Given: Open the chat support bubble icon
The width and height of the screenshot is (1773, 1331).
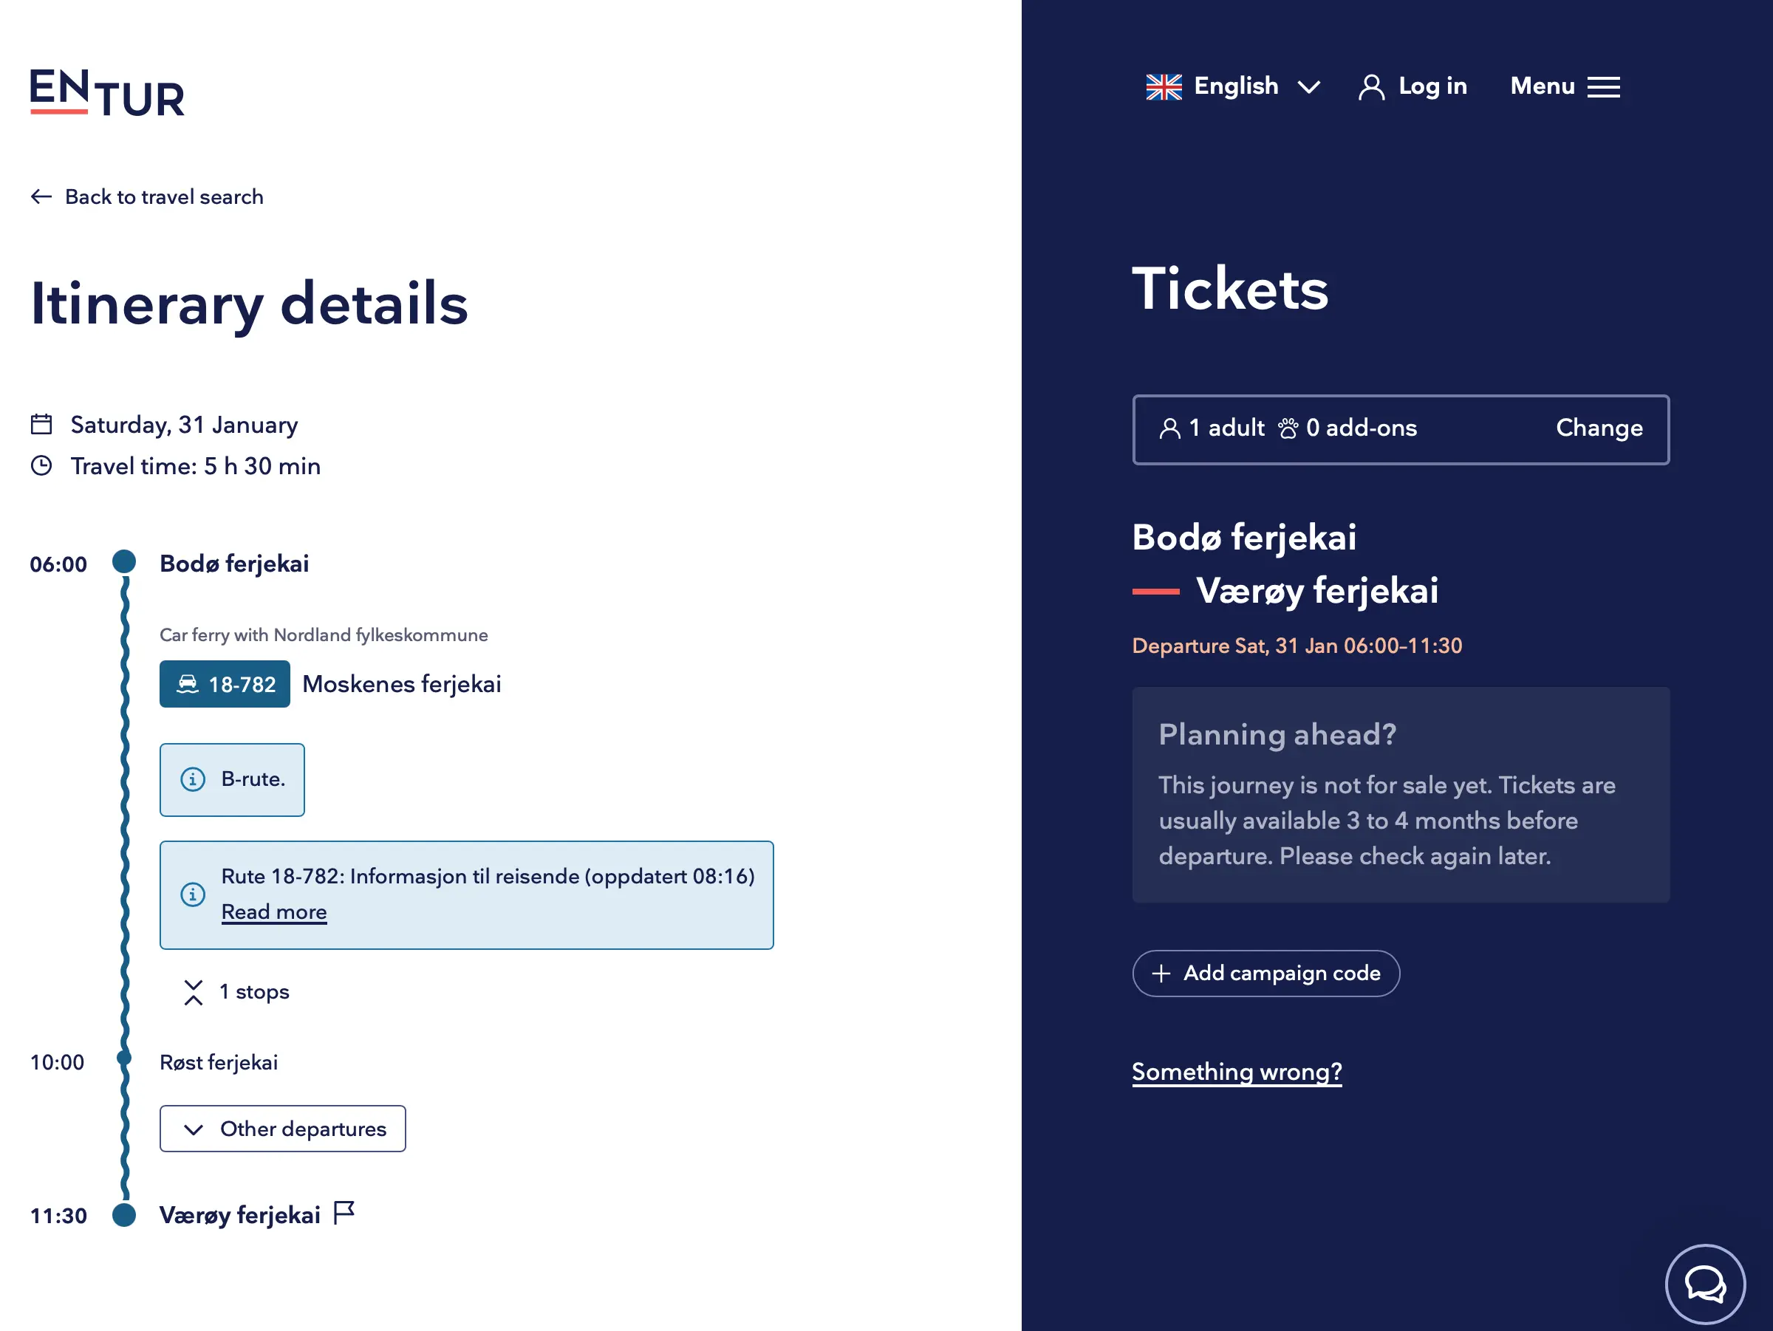Looking at the screenshot, I should tap(1704, 1284).
